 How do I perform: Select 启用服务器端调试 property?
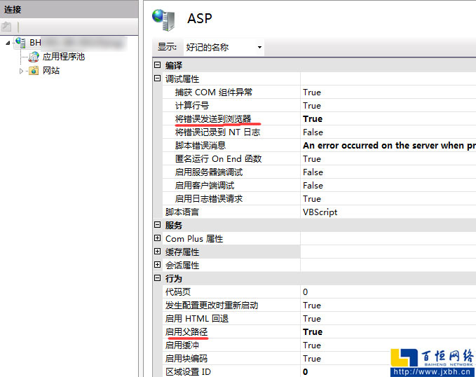(209, 172)
